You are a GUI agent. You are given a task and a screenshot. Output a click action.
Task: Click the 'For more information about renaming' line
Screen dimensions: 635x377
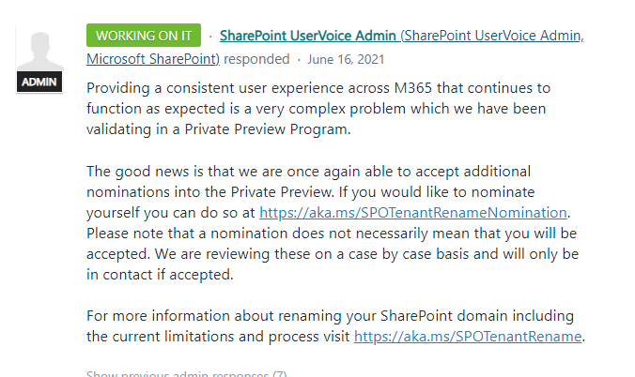tap(330, 315)
